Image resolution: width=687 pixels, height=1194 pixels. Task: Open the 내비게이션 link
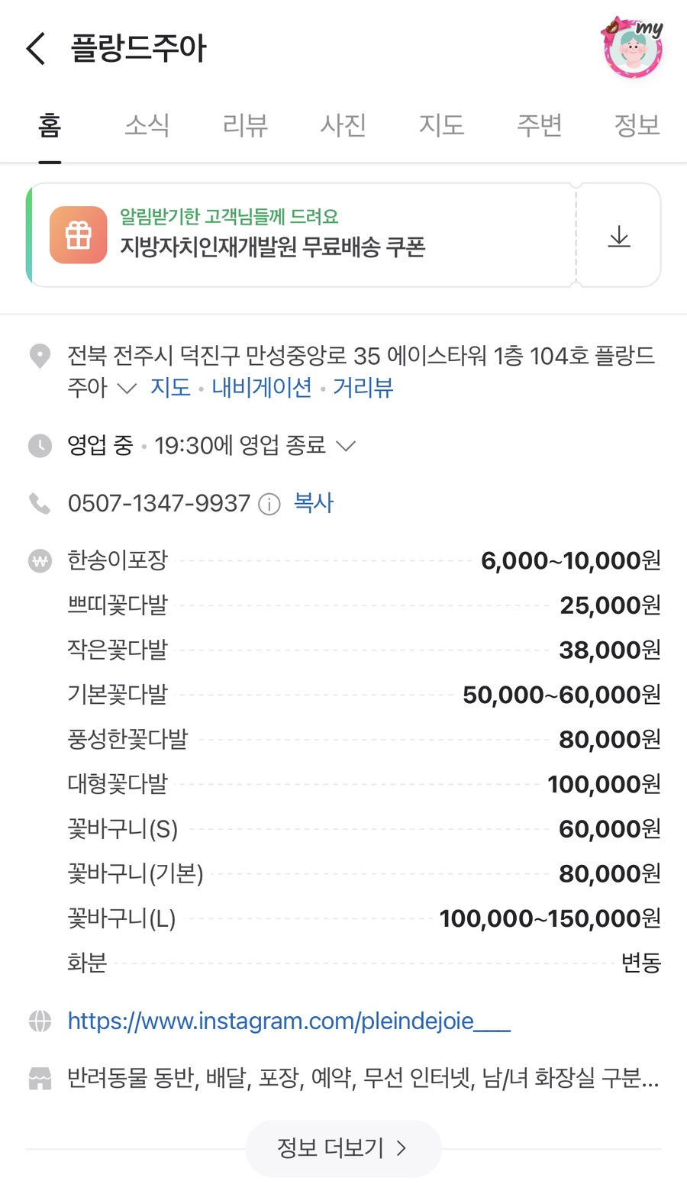point(262,388)
